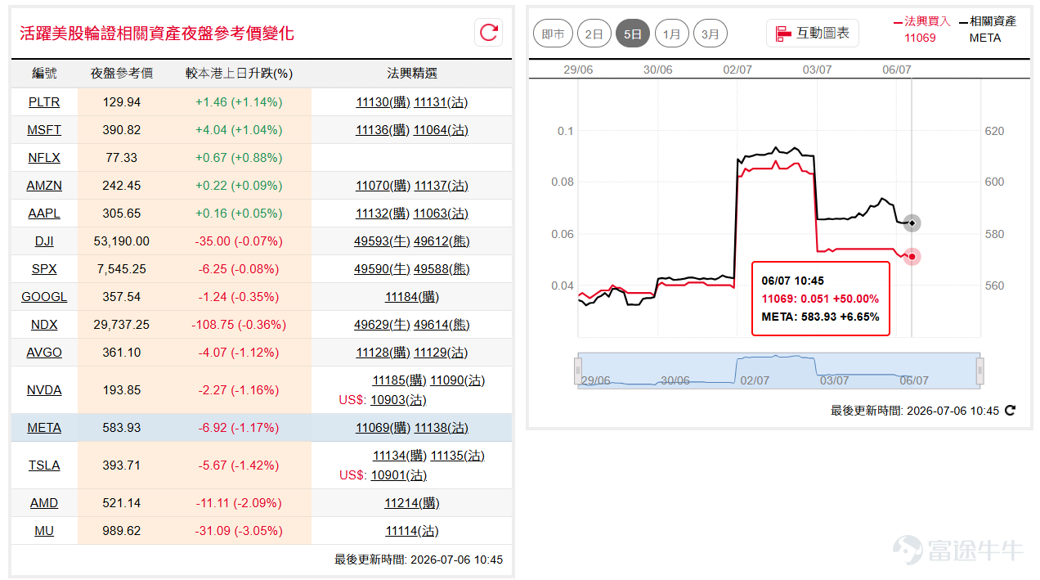Open NVDA call warrant 11185(購)

[399, 380]
